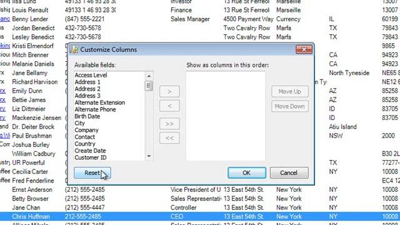Screen dimensions: 400x225
Task: Click the empty Show as columns list
Action: point(226,116)
